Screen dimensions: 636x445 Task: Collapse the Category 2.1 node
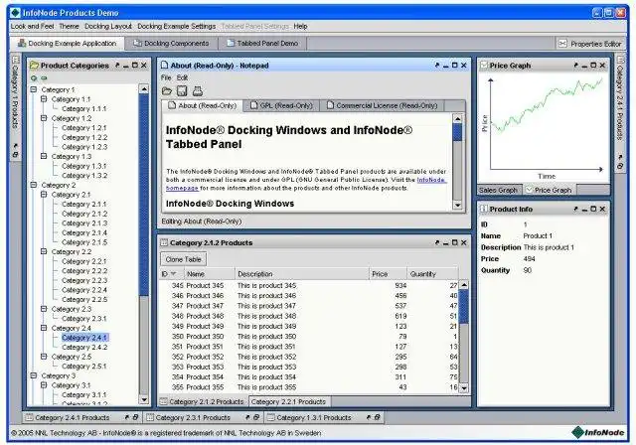(x=44, y=195)
